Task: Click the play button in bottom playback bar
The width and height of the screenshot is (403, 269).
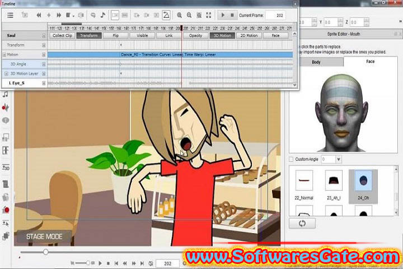Action: click(100, 263)
